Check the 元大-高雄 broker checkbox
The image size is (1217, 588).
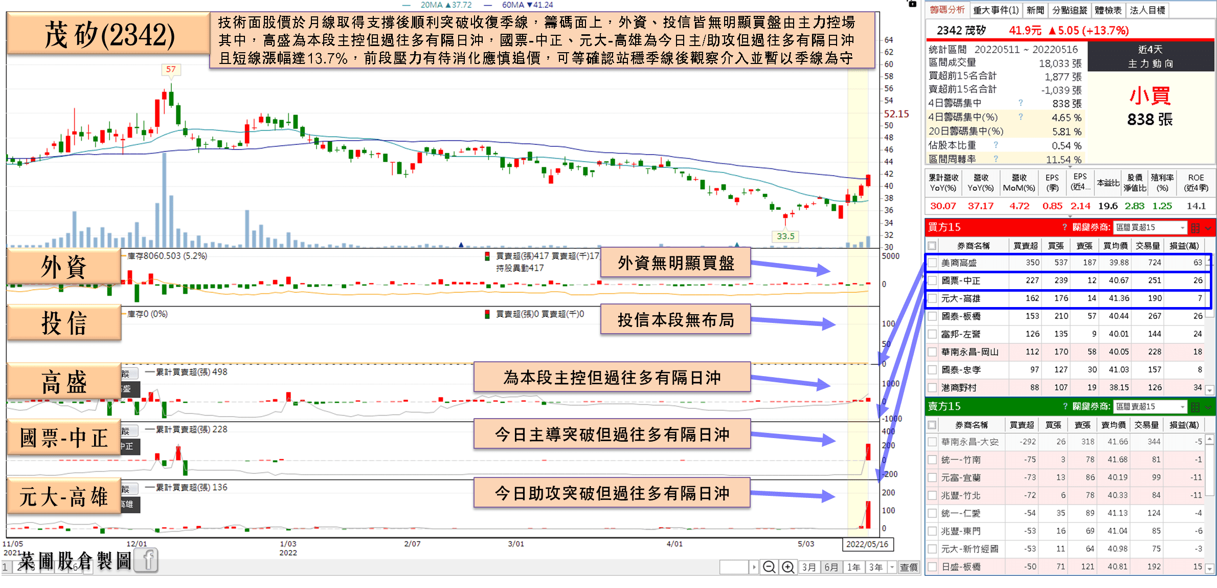933,298
